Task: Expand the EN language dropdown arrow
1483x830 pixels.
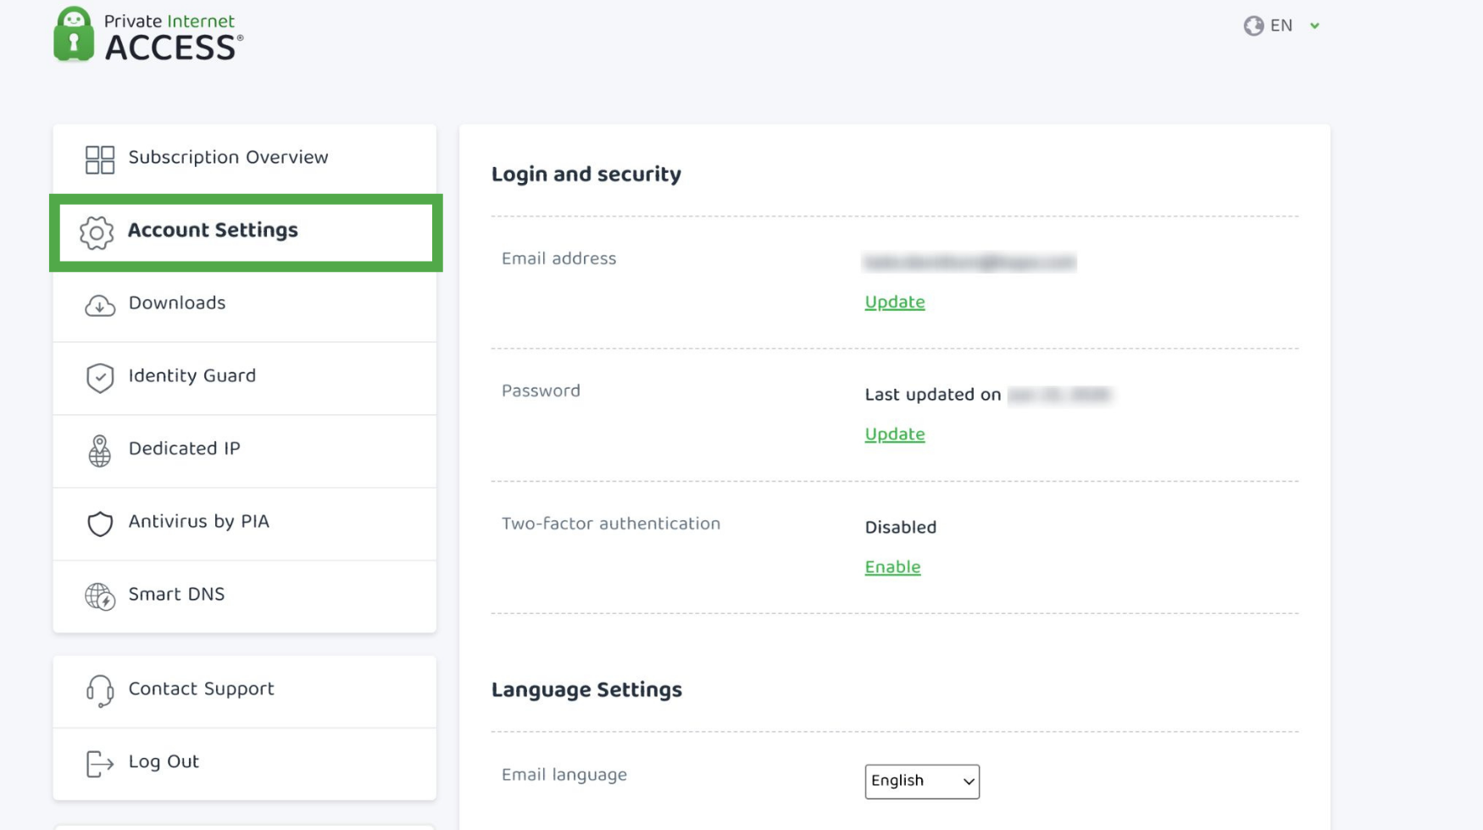Action: (1314, 26)
